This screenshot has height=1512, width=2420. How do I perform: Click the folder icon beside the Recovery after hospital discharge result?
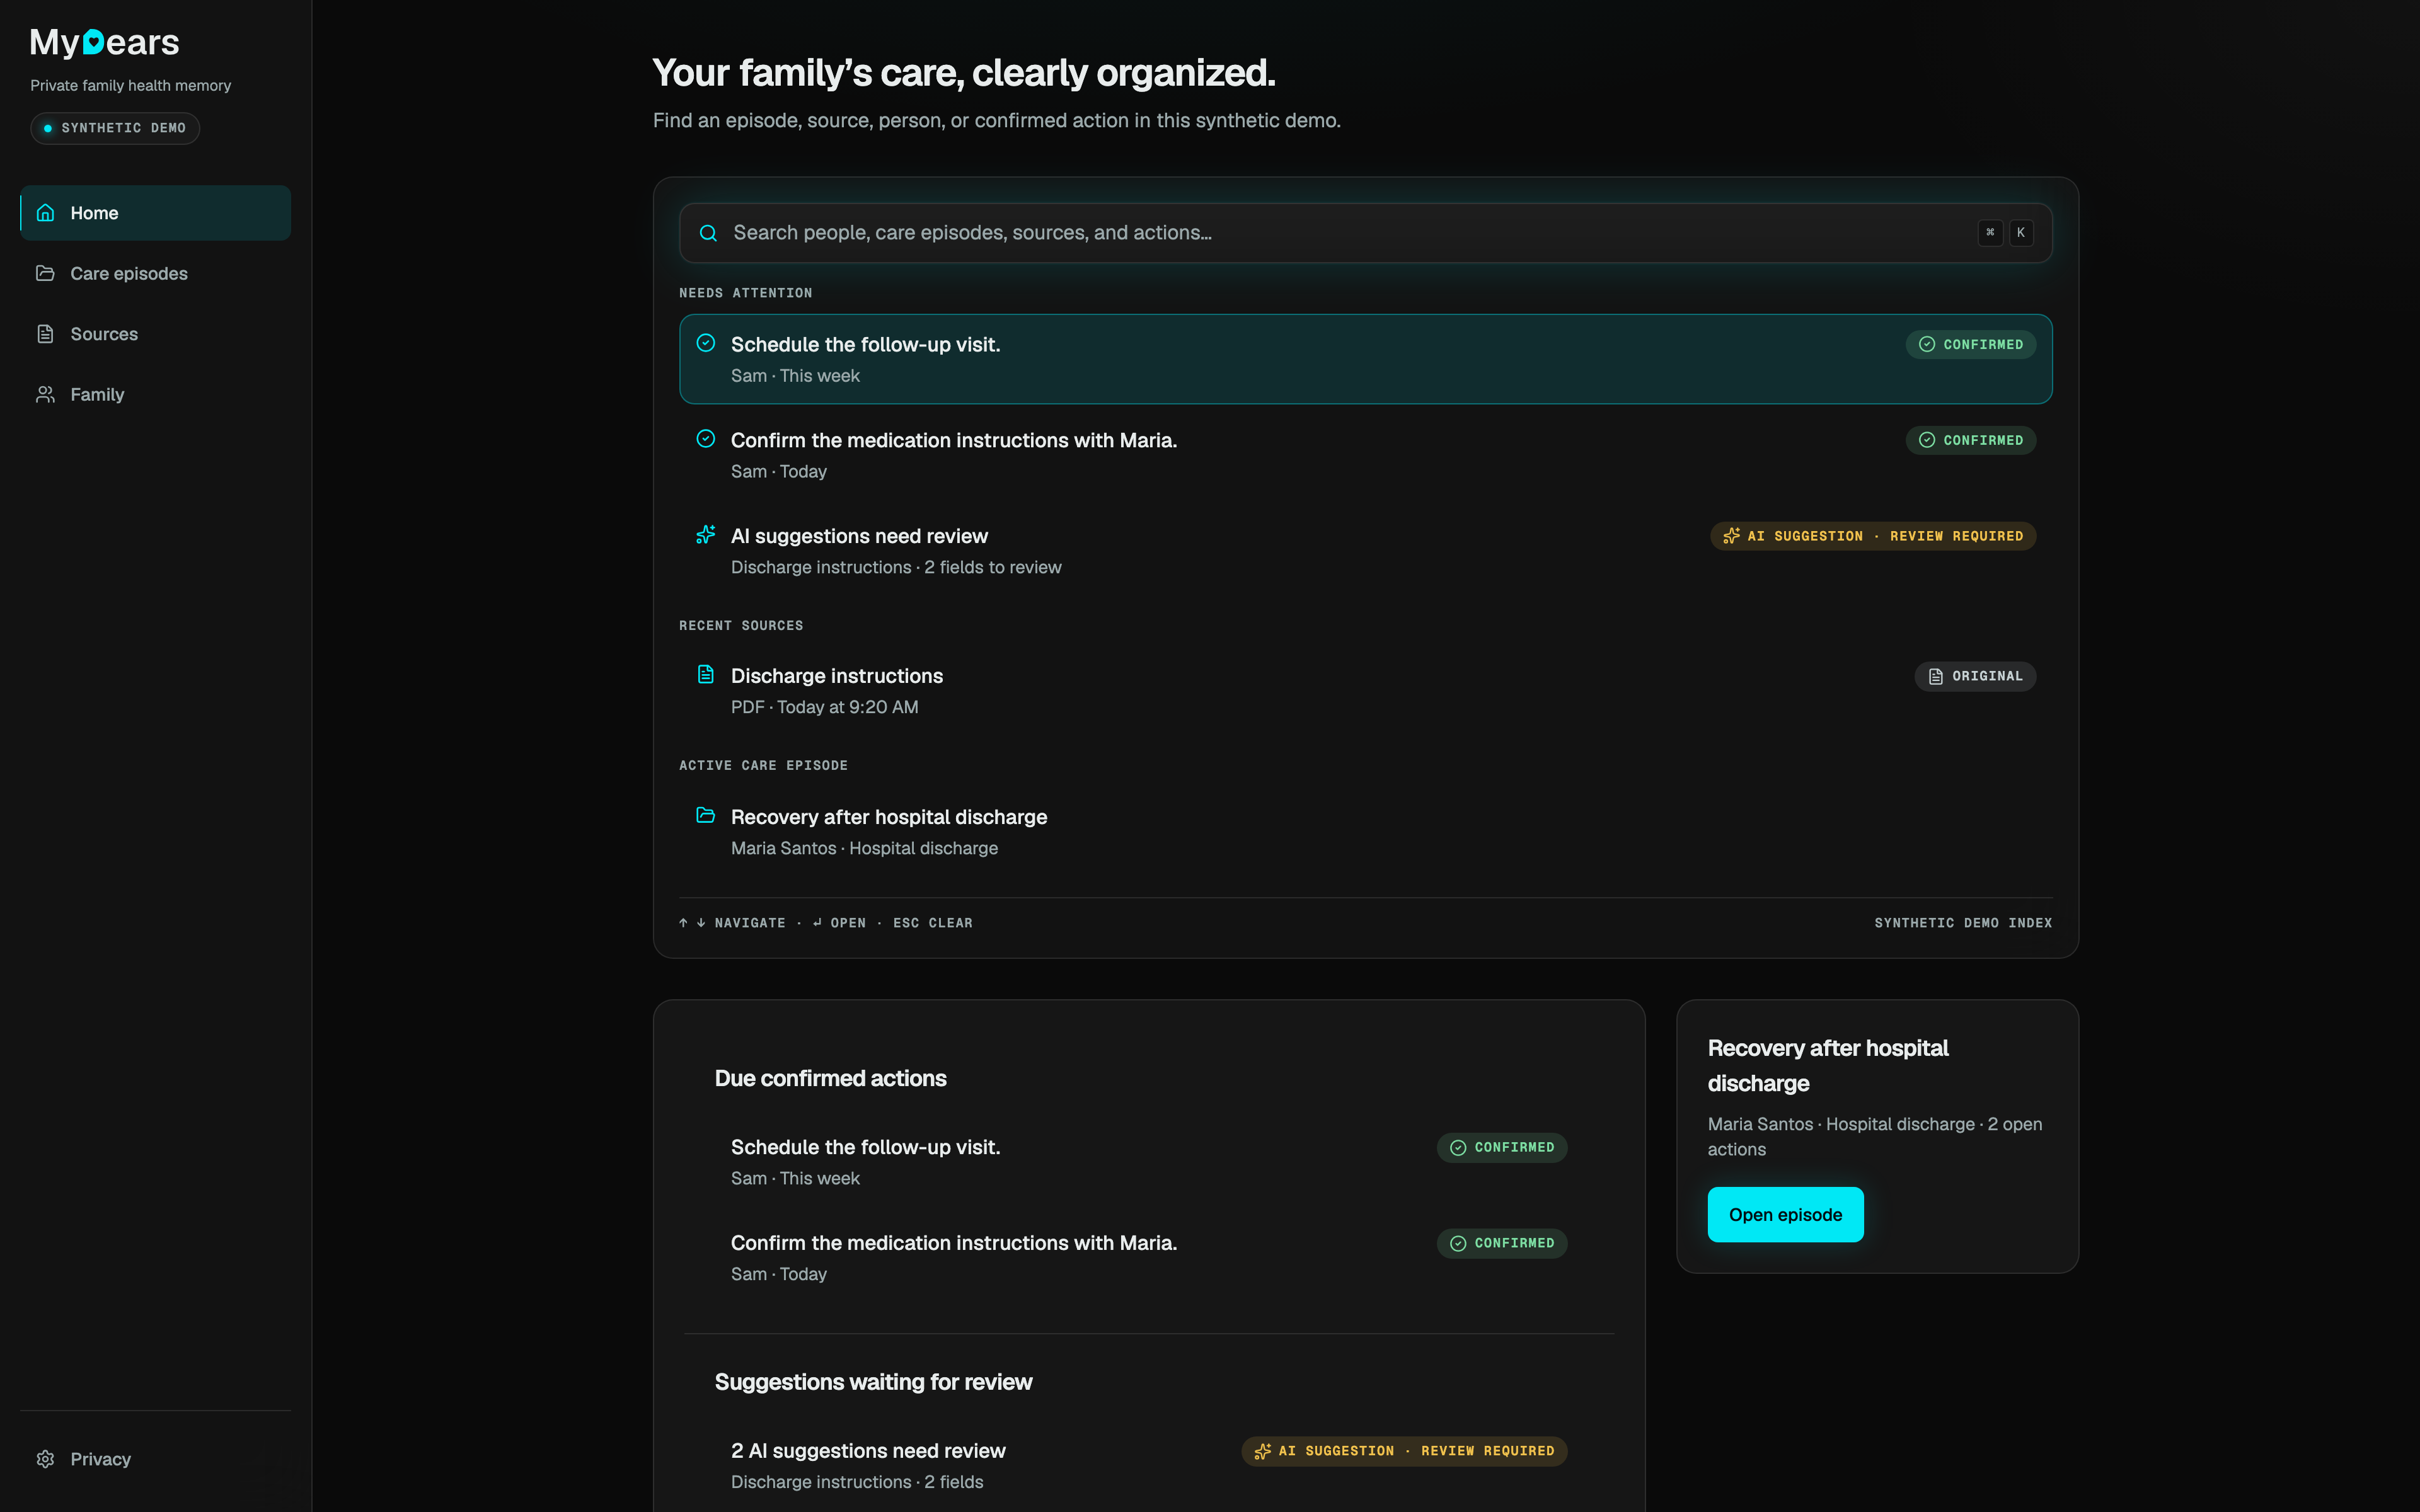[706, 816]
